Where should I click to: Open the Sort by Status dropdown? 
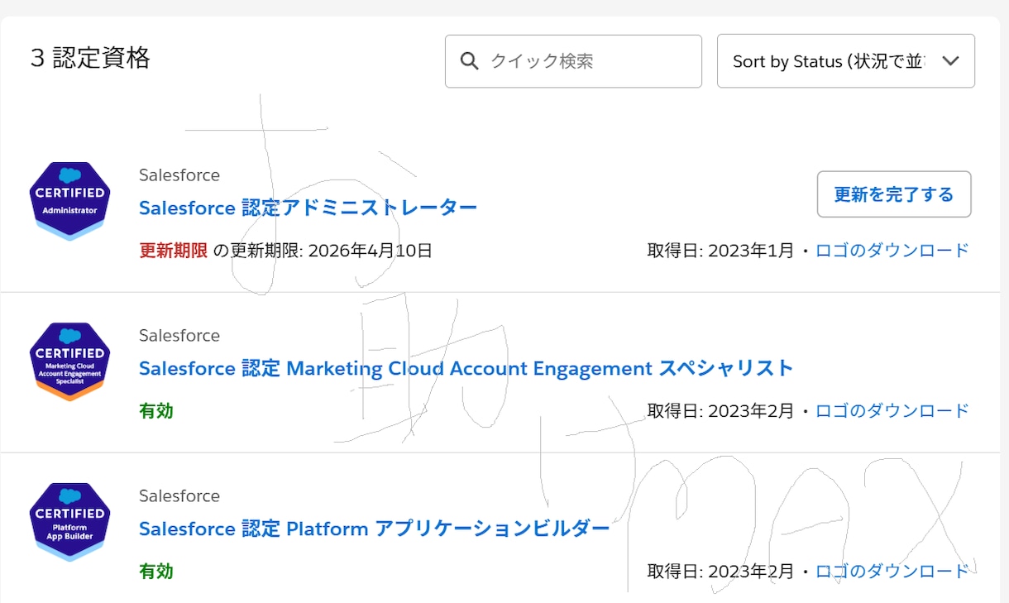point(846,61)
